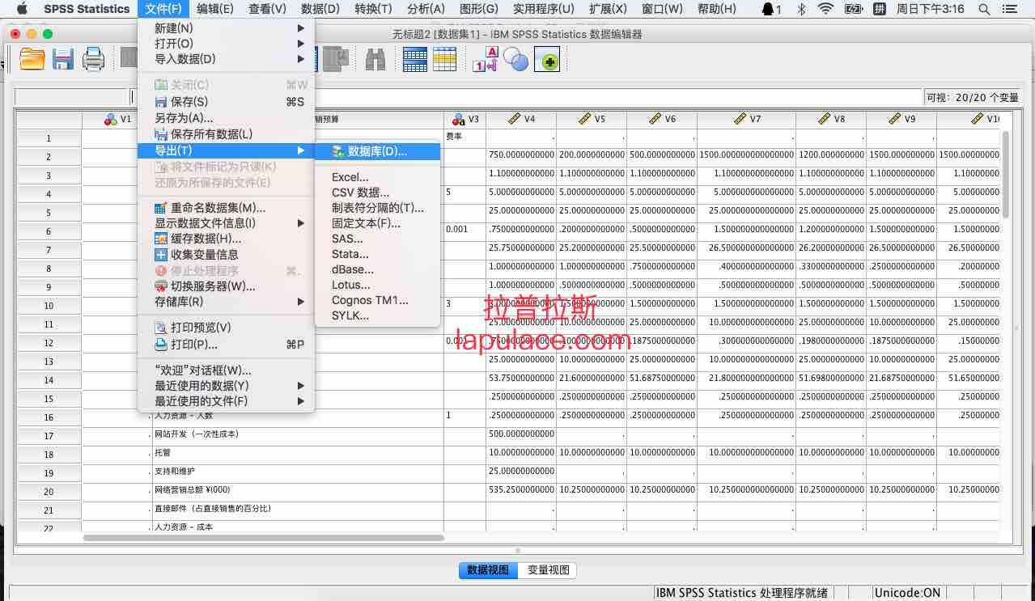
Task: Click the V4 scale variable header
Action: click(x=521, y=119)
